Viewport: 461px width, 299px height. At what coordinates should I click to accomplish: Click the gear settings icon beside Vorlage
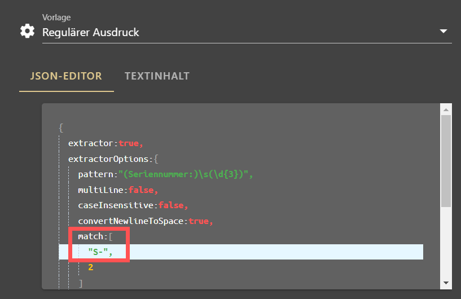tap(27, 31)
